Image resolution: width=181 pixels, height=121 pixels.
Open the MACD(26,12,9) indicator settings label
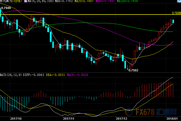point(11,75)
